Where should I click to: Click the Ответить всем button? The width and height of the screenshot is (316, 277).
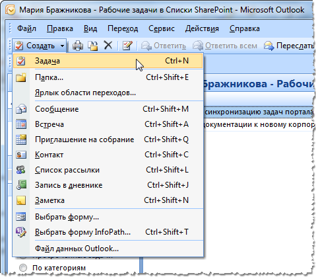coord(225,46)
